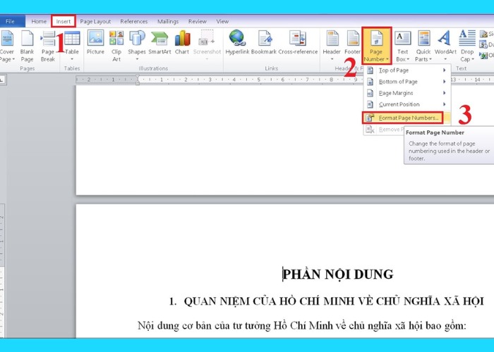Image resolution: width=494 pixels, height=352 pixels.
Task: Insert a SmartArt graphic
Action: click(x=159, y=42)
